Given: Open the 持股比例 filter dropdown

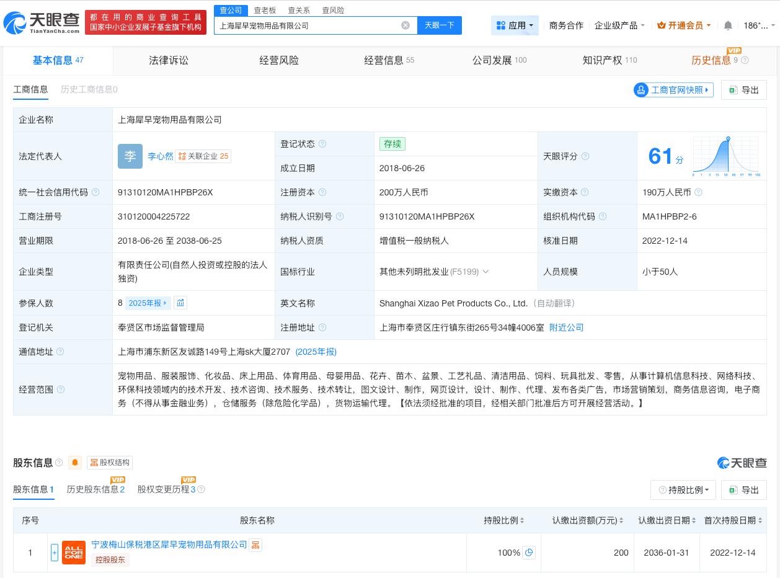Looking at the screenshot, I should pos(683,490).
